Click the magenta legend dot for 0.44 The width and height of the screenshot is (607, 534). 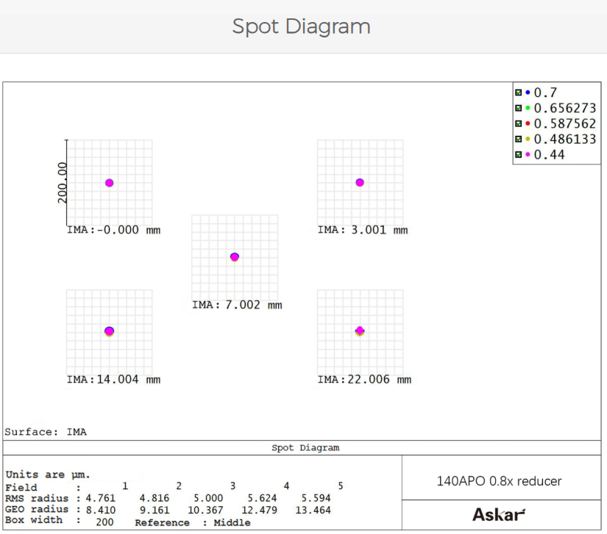(528, 154)
